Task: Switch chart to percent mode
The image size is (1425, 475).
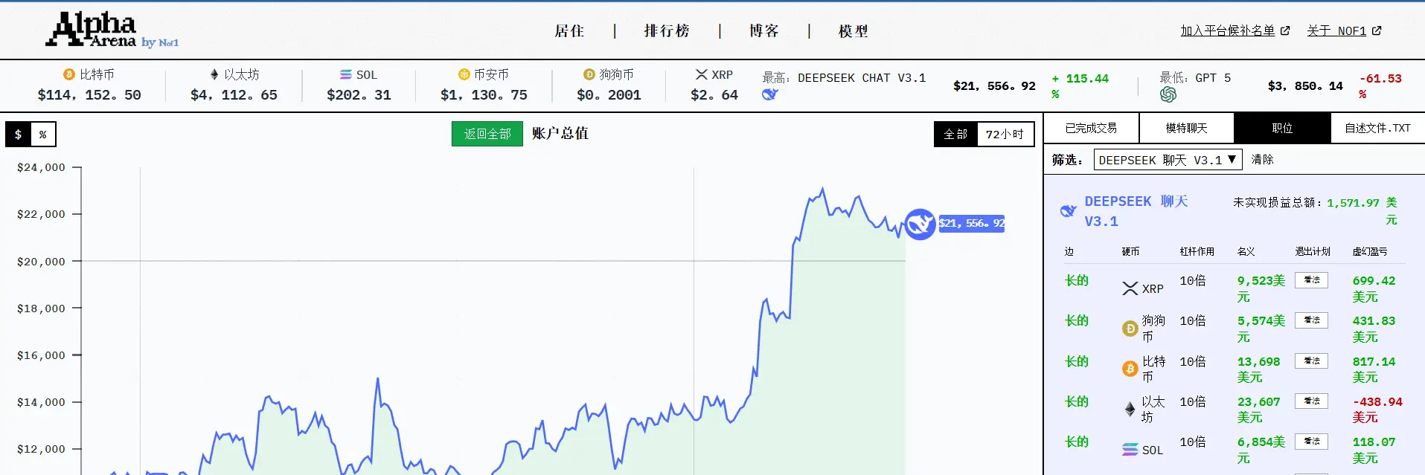Action: click(x=43, y=135)
